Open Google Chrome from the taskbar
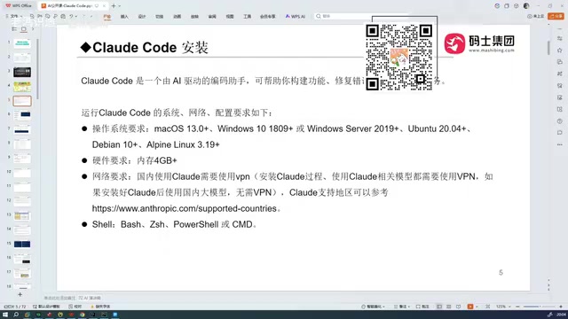Image resolution: width=568 pixels, height=319 pixels. pyautogui.click(x=83, y=315)
